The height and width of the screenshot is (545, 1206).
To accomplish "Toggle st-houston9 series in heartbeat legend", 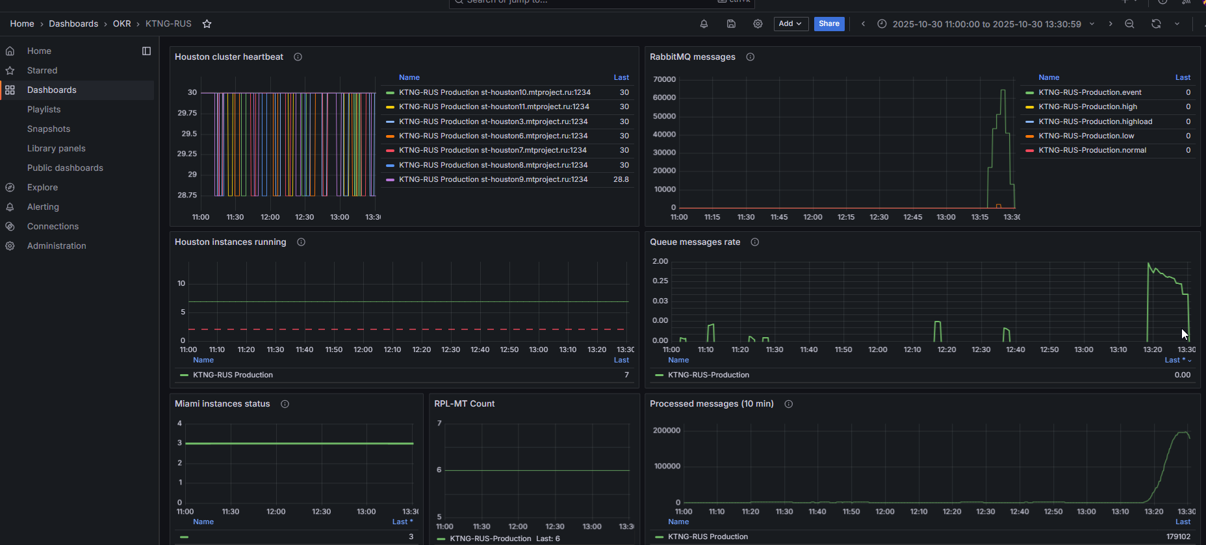I will [493, 179].
